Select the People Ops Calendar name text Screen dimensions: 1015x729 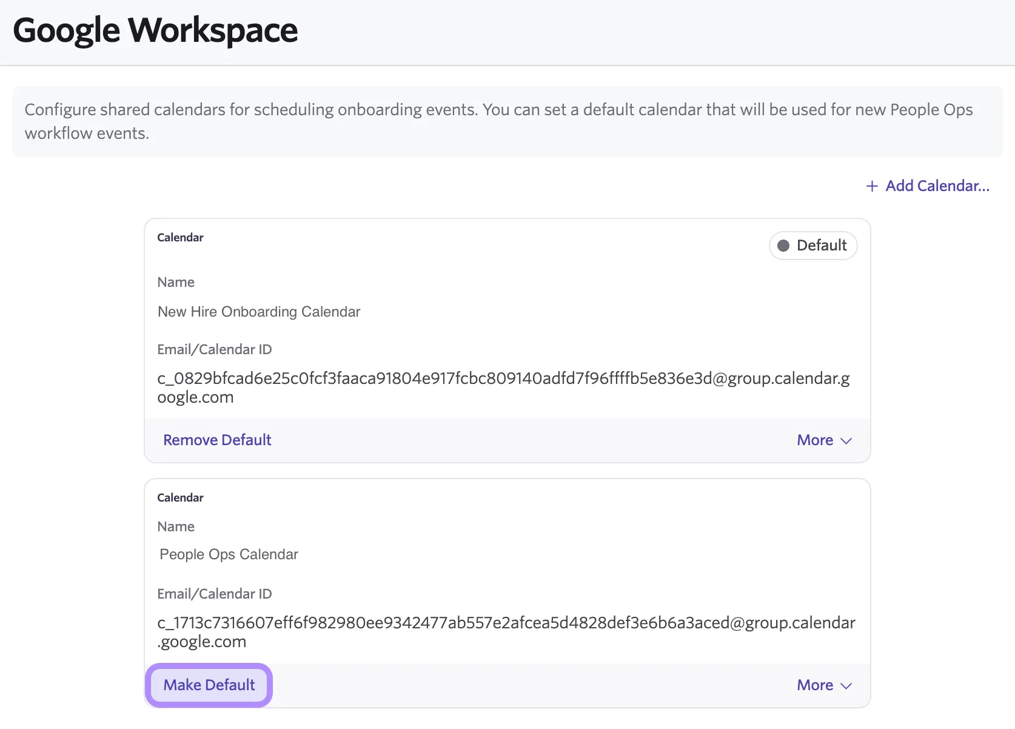(x=229, y=554)
